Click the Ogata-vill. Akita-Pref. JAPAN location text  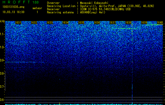pos(117,6)
